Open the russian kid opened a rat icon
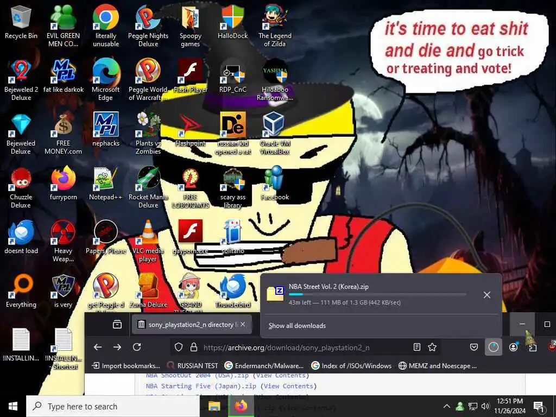This screenshot has width=556, height=417. (232, 134)
